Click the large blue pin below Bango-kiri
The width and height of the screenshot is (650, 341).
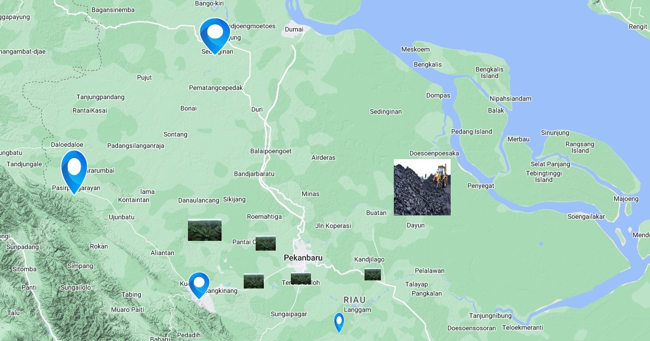coord(215,34)
